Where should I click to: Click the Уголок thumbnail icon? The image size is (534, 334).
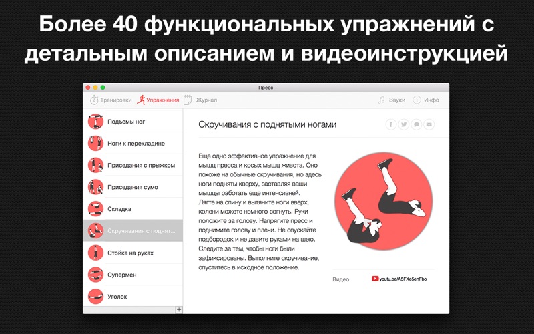tap(95, 296)
